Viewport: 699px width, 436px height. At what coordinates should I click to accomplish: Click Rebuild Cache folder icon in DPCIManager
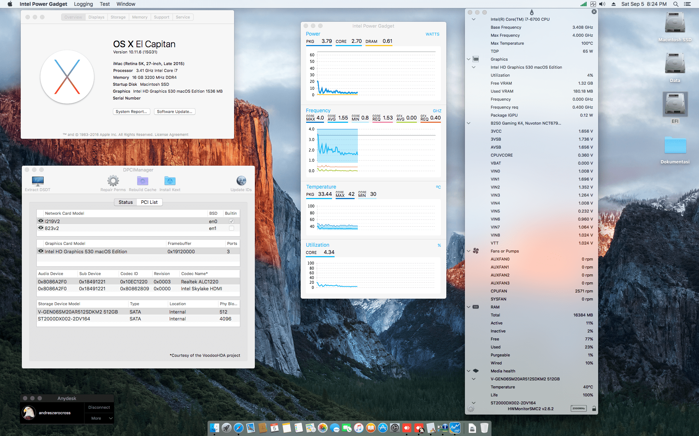click(143, 181)
